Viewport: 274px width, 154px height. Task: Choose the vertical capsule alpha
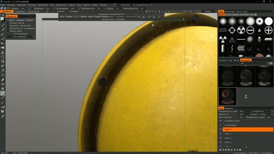tap(223, 48)
